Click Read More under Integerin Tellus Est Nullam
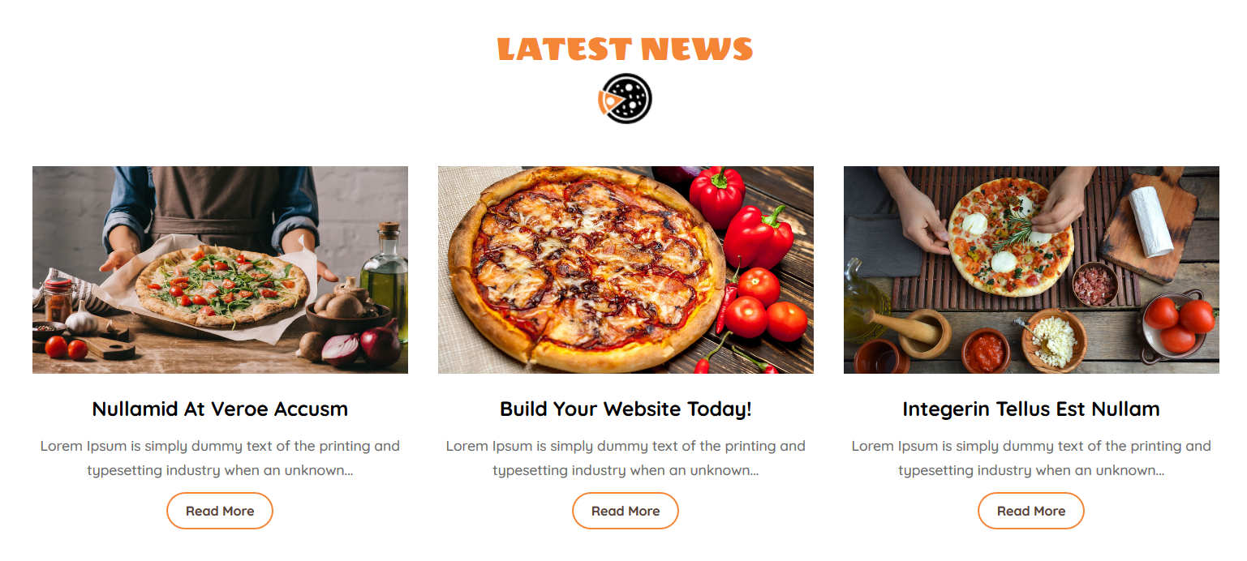 pos(1031,511)
